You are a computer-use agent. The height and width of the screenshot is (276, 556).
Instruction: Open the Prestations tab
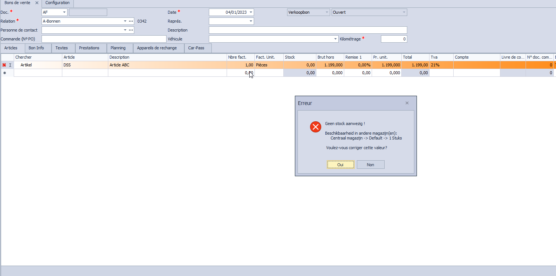(89, 48)
